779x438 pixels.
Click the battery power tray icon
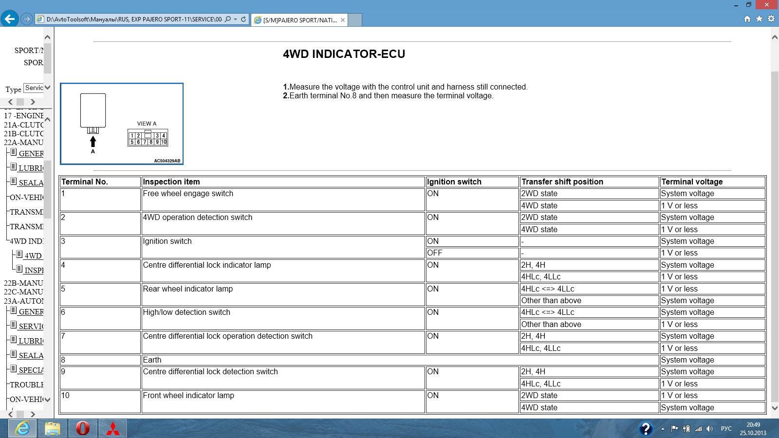click(686, 429)
